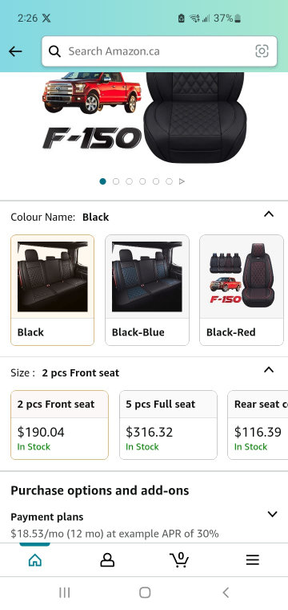Image resolution: width=288 pixels, height=610 pixels.
Task: Open the hamburger menu icon
Action: point(252,559)
